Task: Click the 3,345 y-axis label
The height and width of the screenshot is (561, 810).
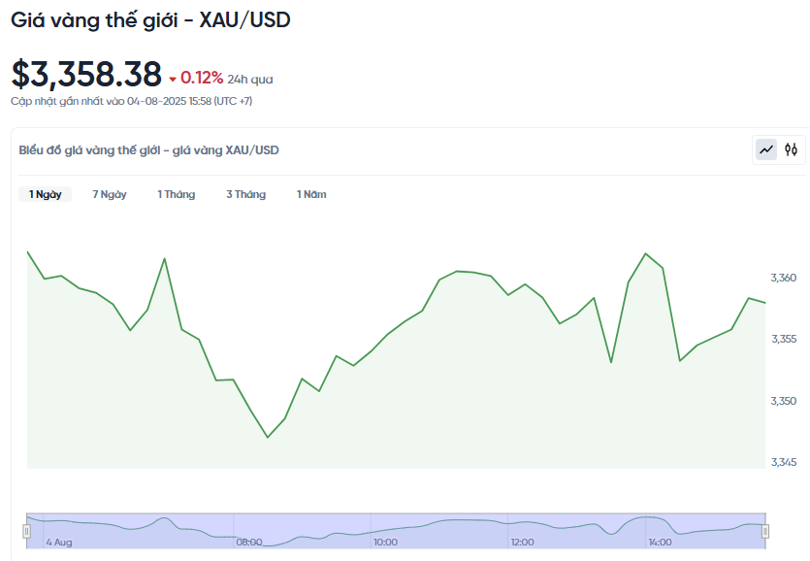Action: (784, 462)
